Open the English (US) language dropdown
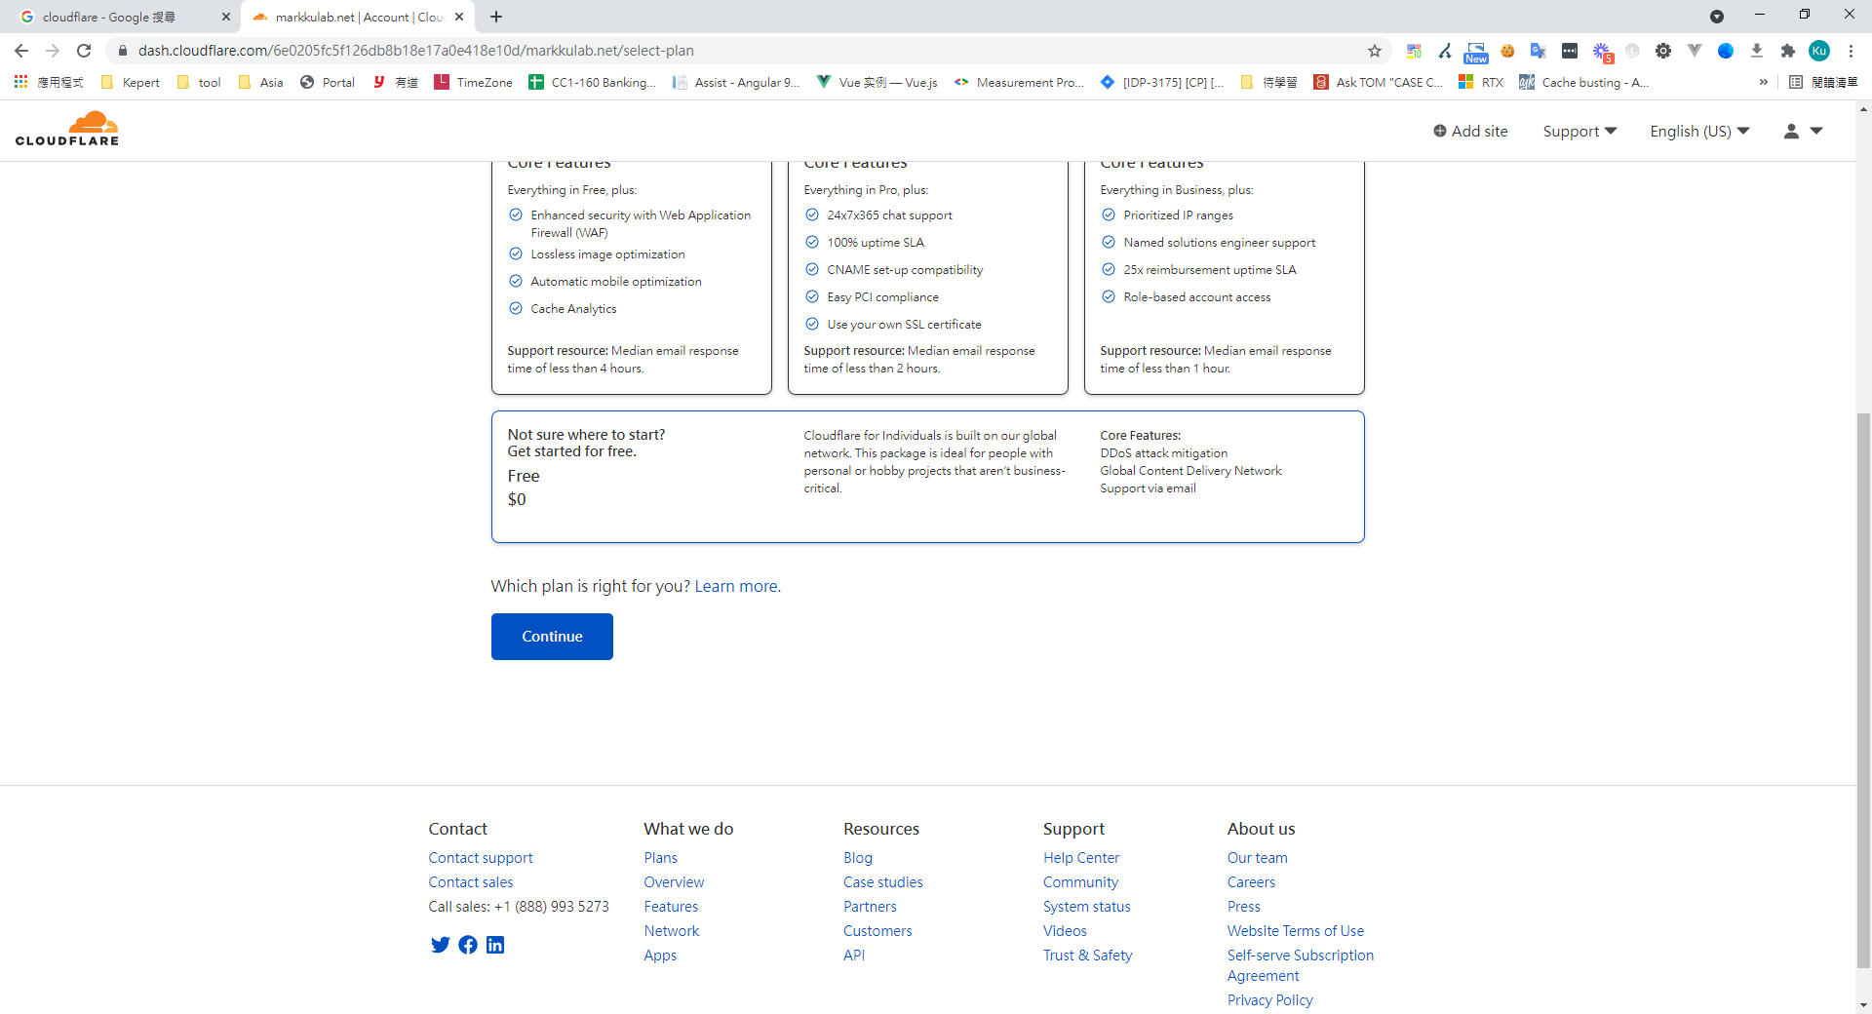The image size is (1872, 1014). tap(1699, 131)
